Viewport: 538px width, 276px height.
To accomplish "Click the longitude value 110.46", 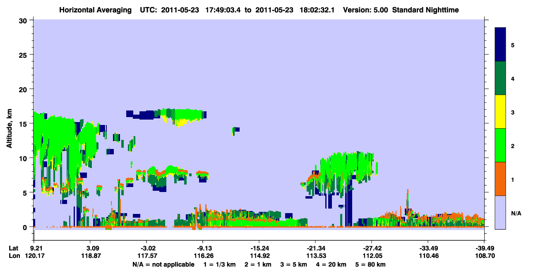I will pyautogui.click(x=429, y=256).
